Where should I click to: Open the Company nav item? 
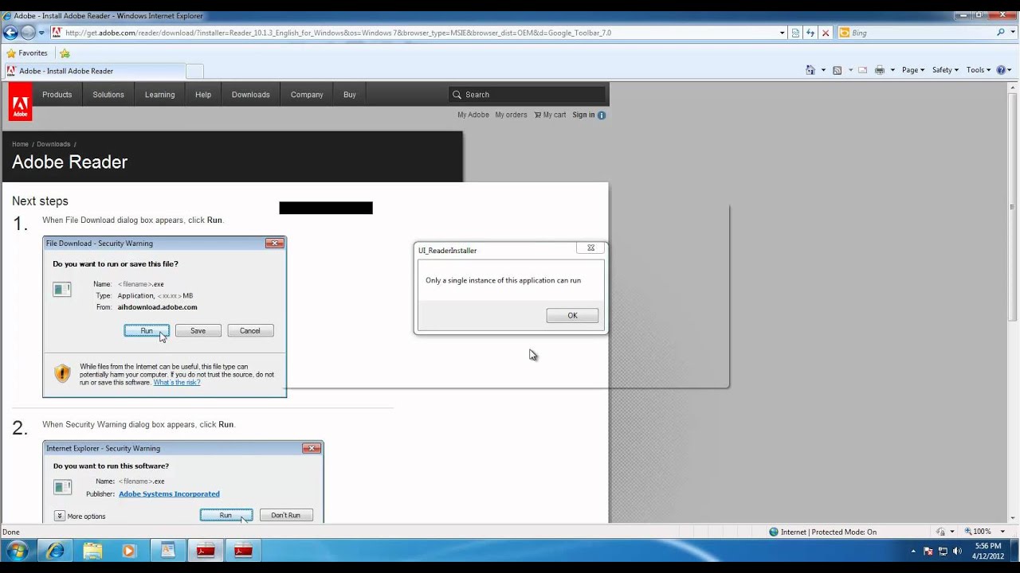307,95
